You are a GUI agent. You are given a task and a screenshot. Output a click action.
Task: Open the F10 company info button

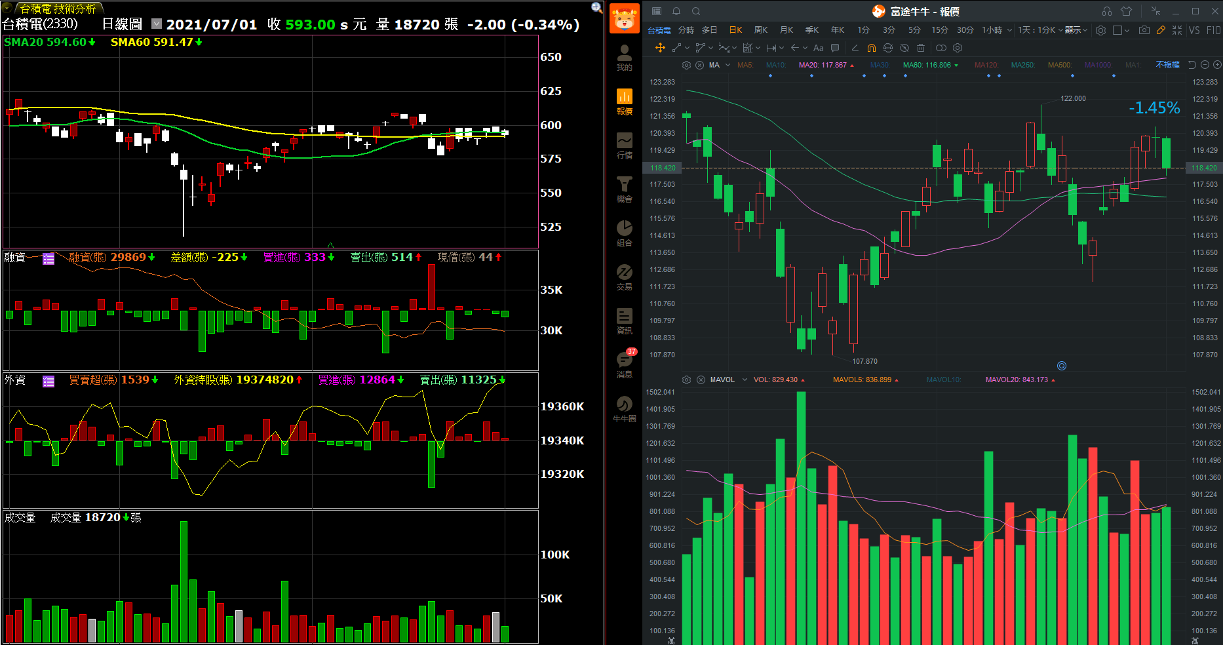tap(1213, 30)
